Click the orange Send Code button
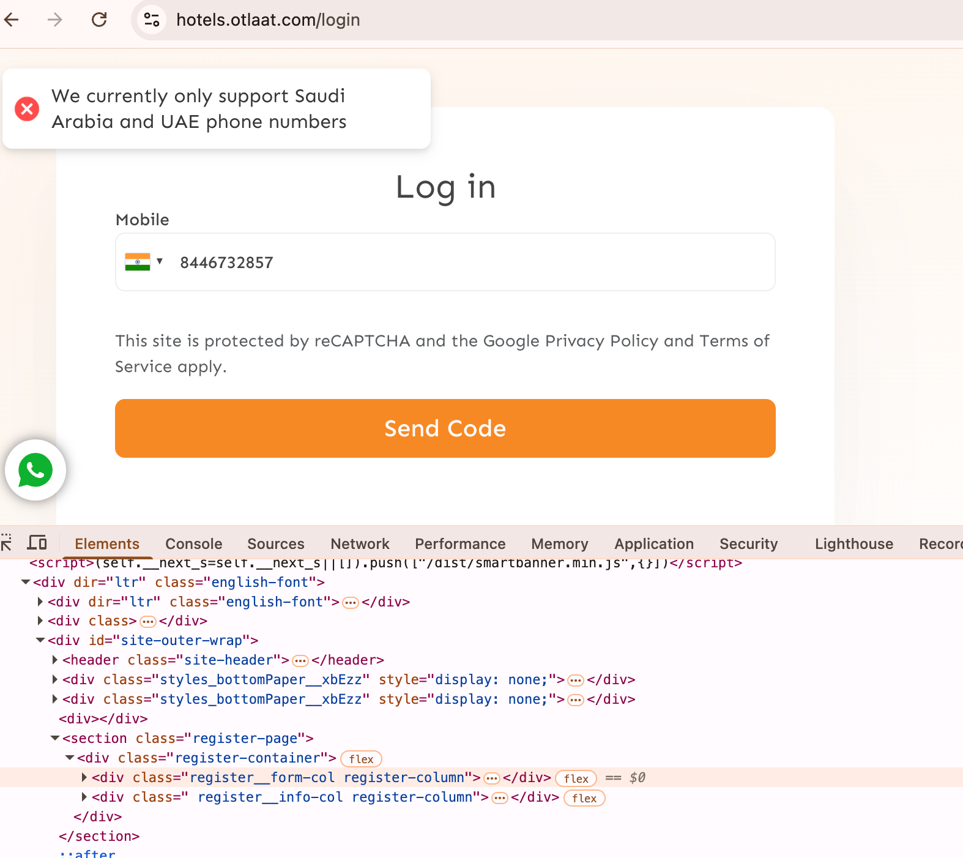Screen dimensions: 963x858 tap(445, 428)
